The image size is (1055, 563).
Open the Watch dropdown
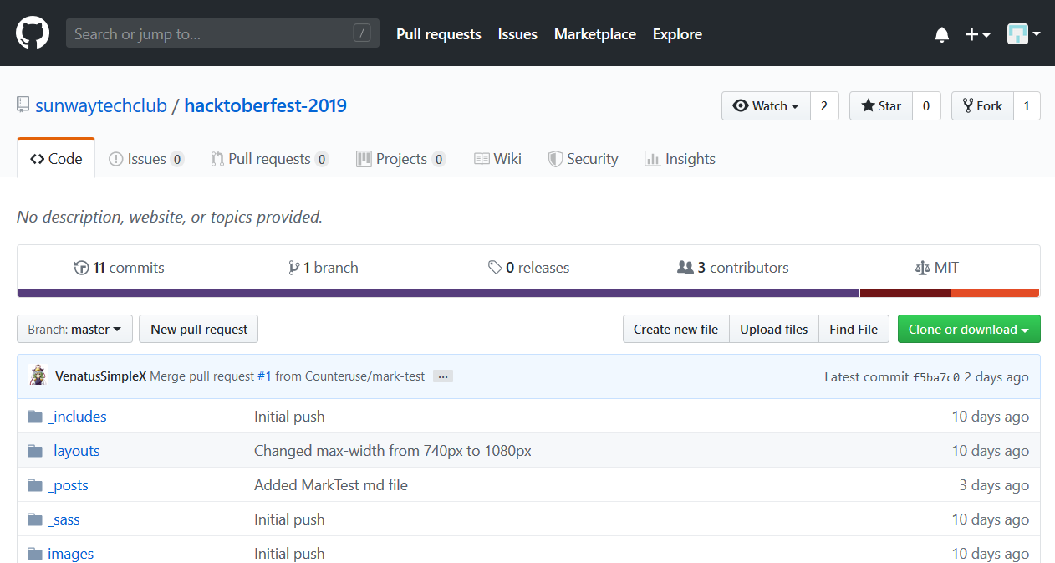coord(766,106)
